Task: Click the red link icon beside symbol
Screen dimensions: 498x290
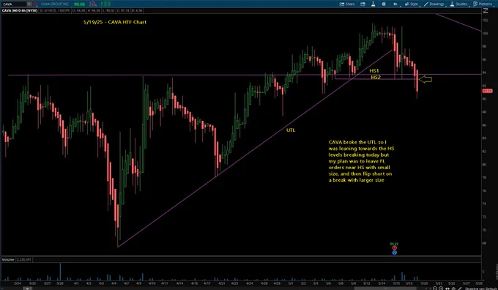Action: click(35, 4)
